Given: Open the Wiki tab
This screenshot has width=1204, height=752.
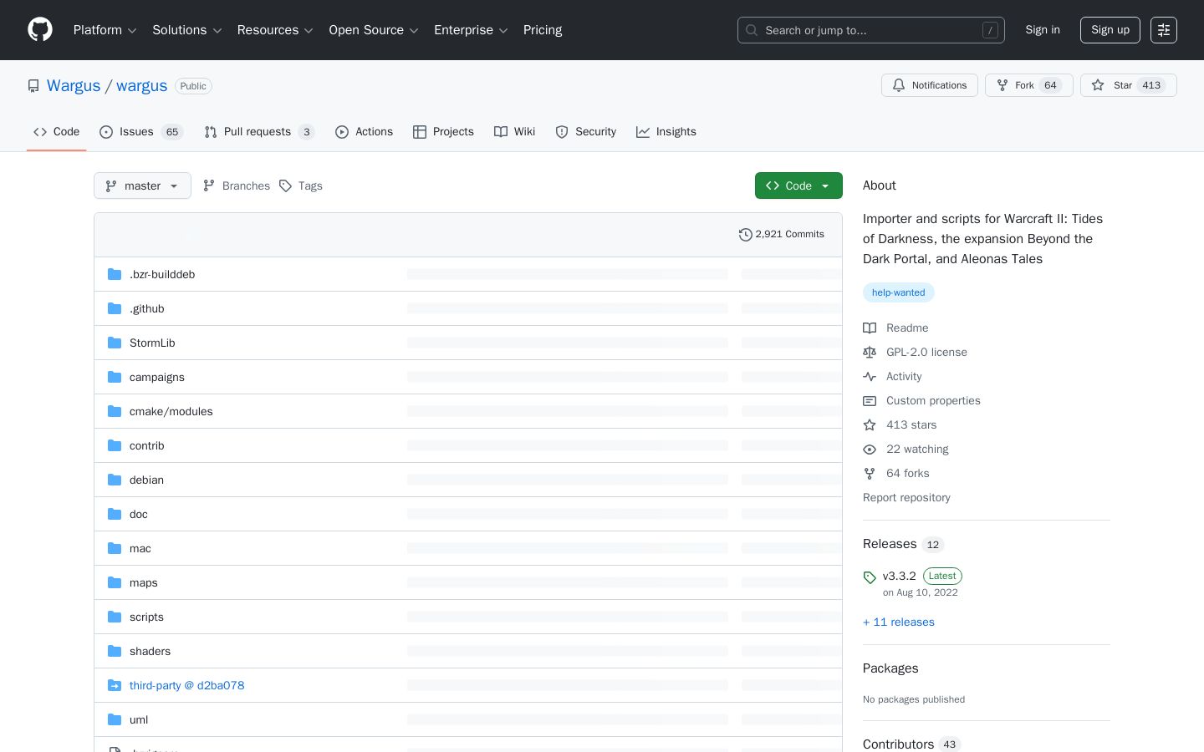Looking at the screenshot, I should 515,132.
